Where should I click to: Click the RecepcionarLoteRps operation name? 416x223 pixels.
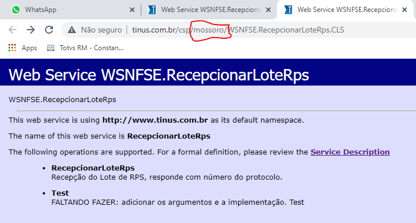(x=93, y=168)
